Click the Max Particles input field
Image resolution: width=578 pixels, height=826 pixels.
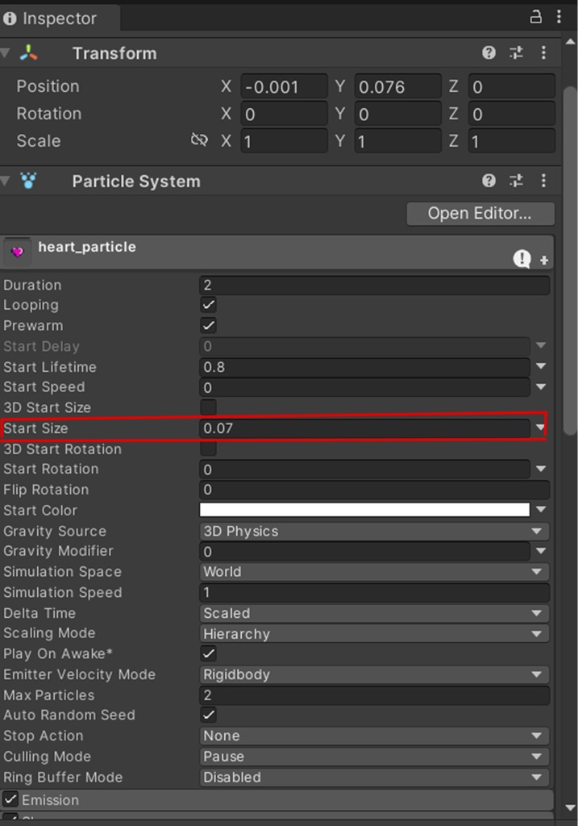(374, 695)
